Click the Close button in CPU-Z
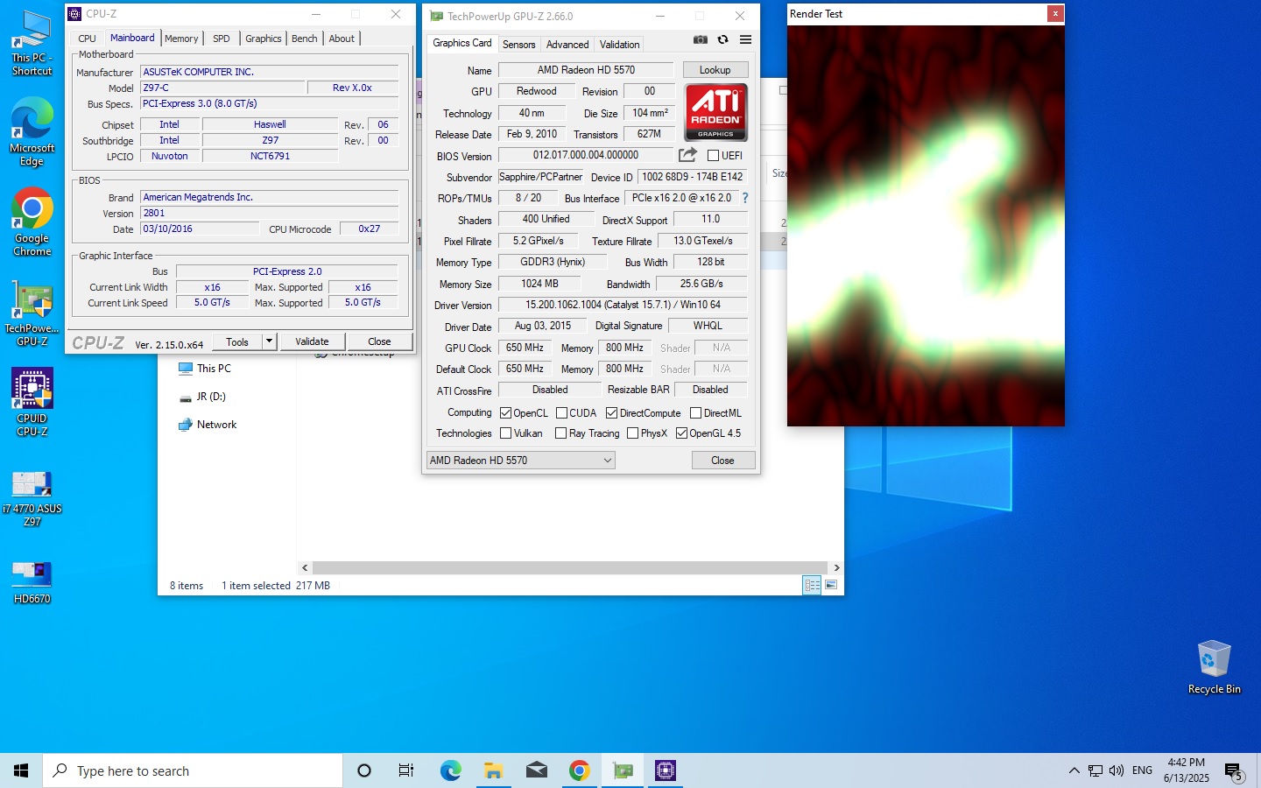1261x788 pixels. [x=379, y=341]
